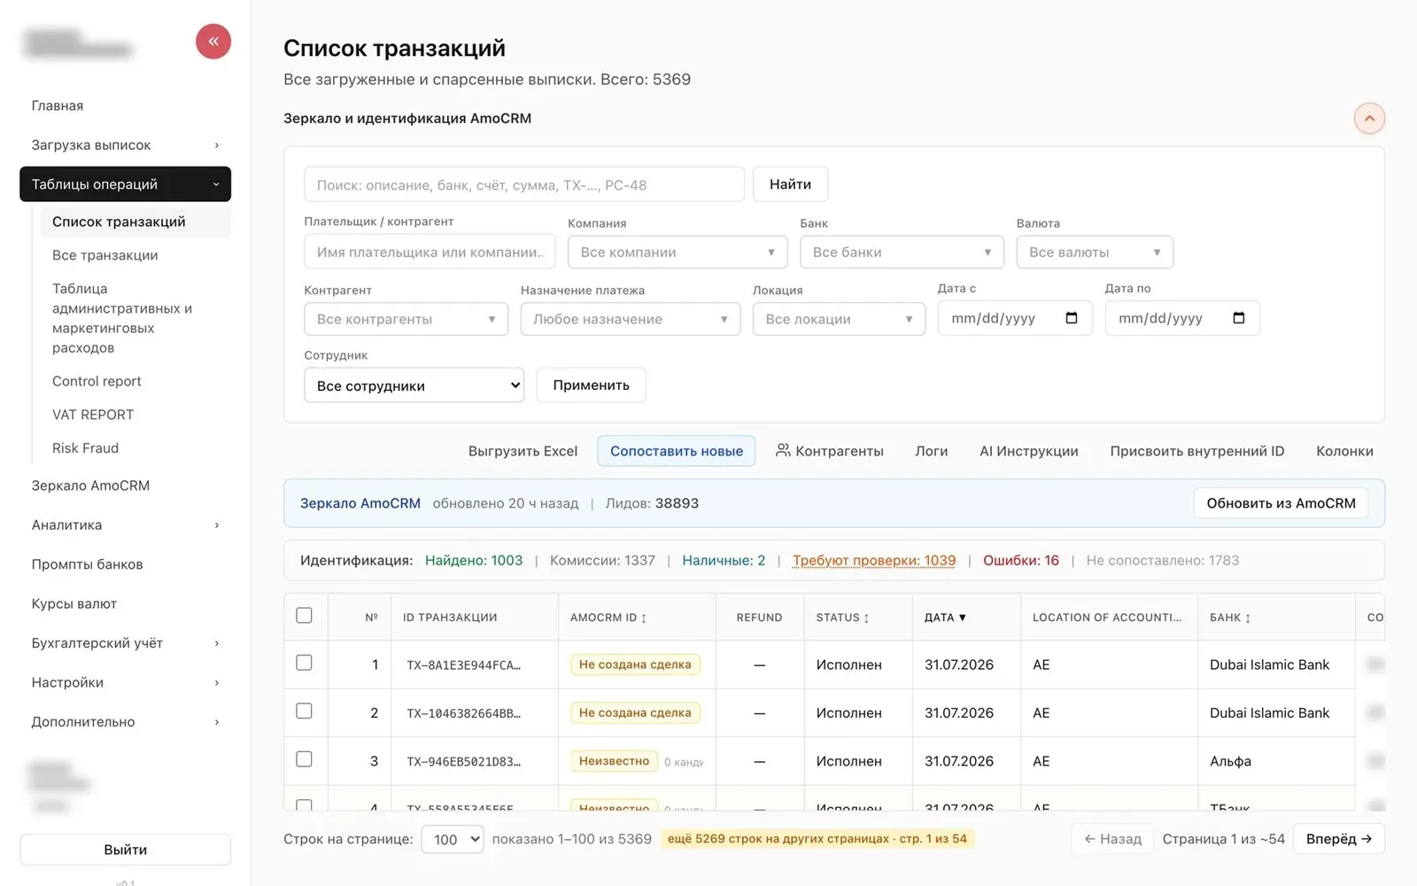Viewport: 1417px width, 886px height.
Task: Open Контрагенты with the people icon
Action: pyautogui.click(x=829, y=451)
